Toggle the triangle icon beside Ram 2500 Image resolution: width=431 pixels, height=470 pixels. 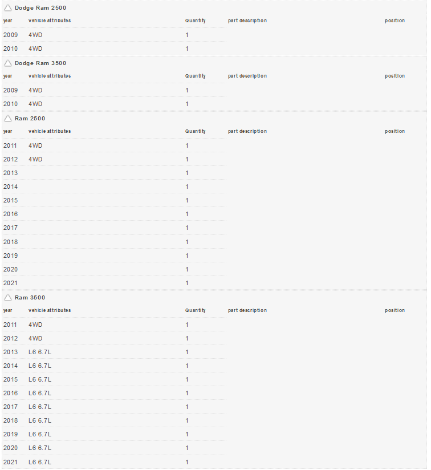[8, 119]
